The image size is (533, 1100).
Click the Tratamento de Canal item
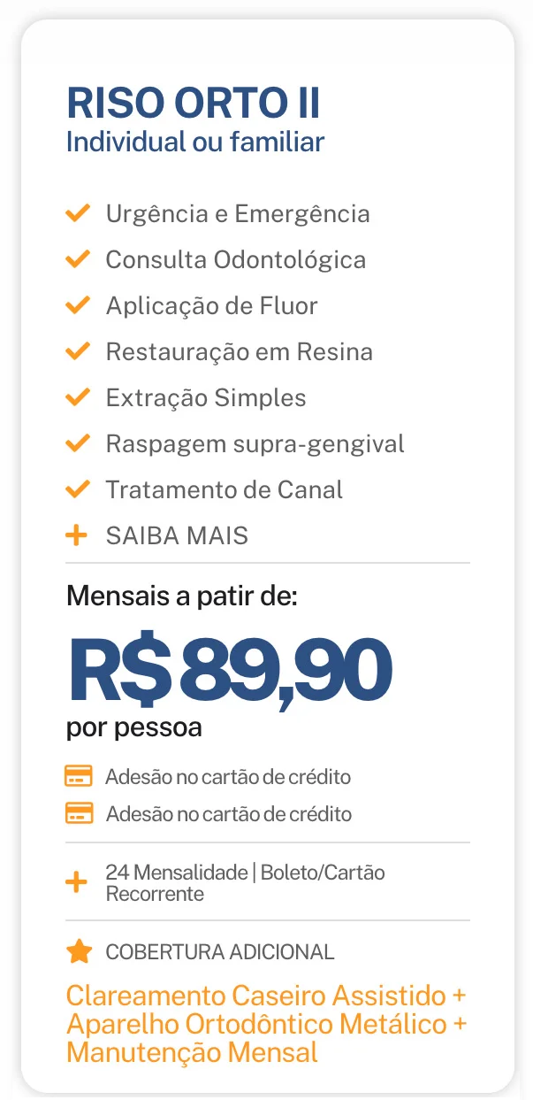pos(225,489)
